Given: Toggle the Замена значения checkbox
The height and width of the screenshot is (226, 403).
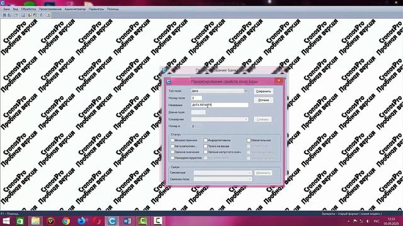Looking at the screenshot, I should [173, 152].
